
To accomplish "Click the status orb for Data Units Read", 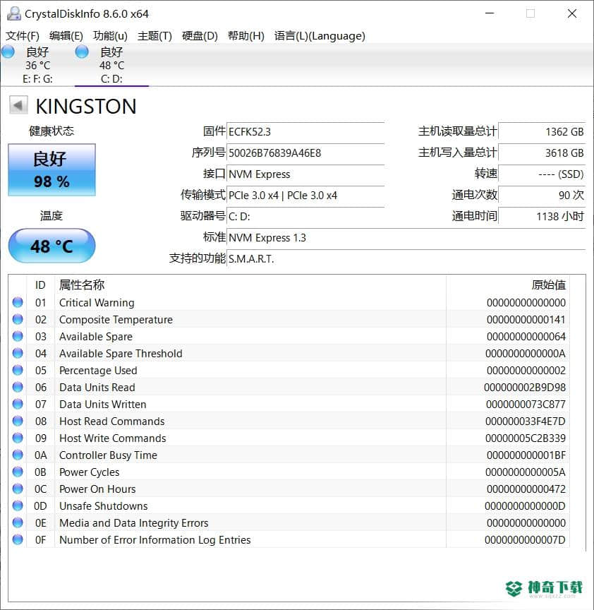I will click(x=18, y=387).
